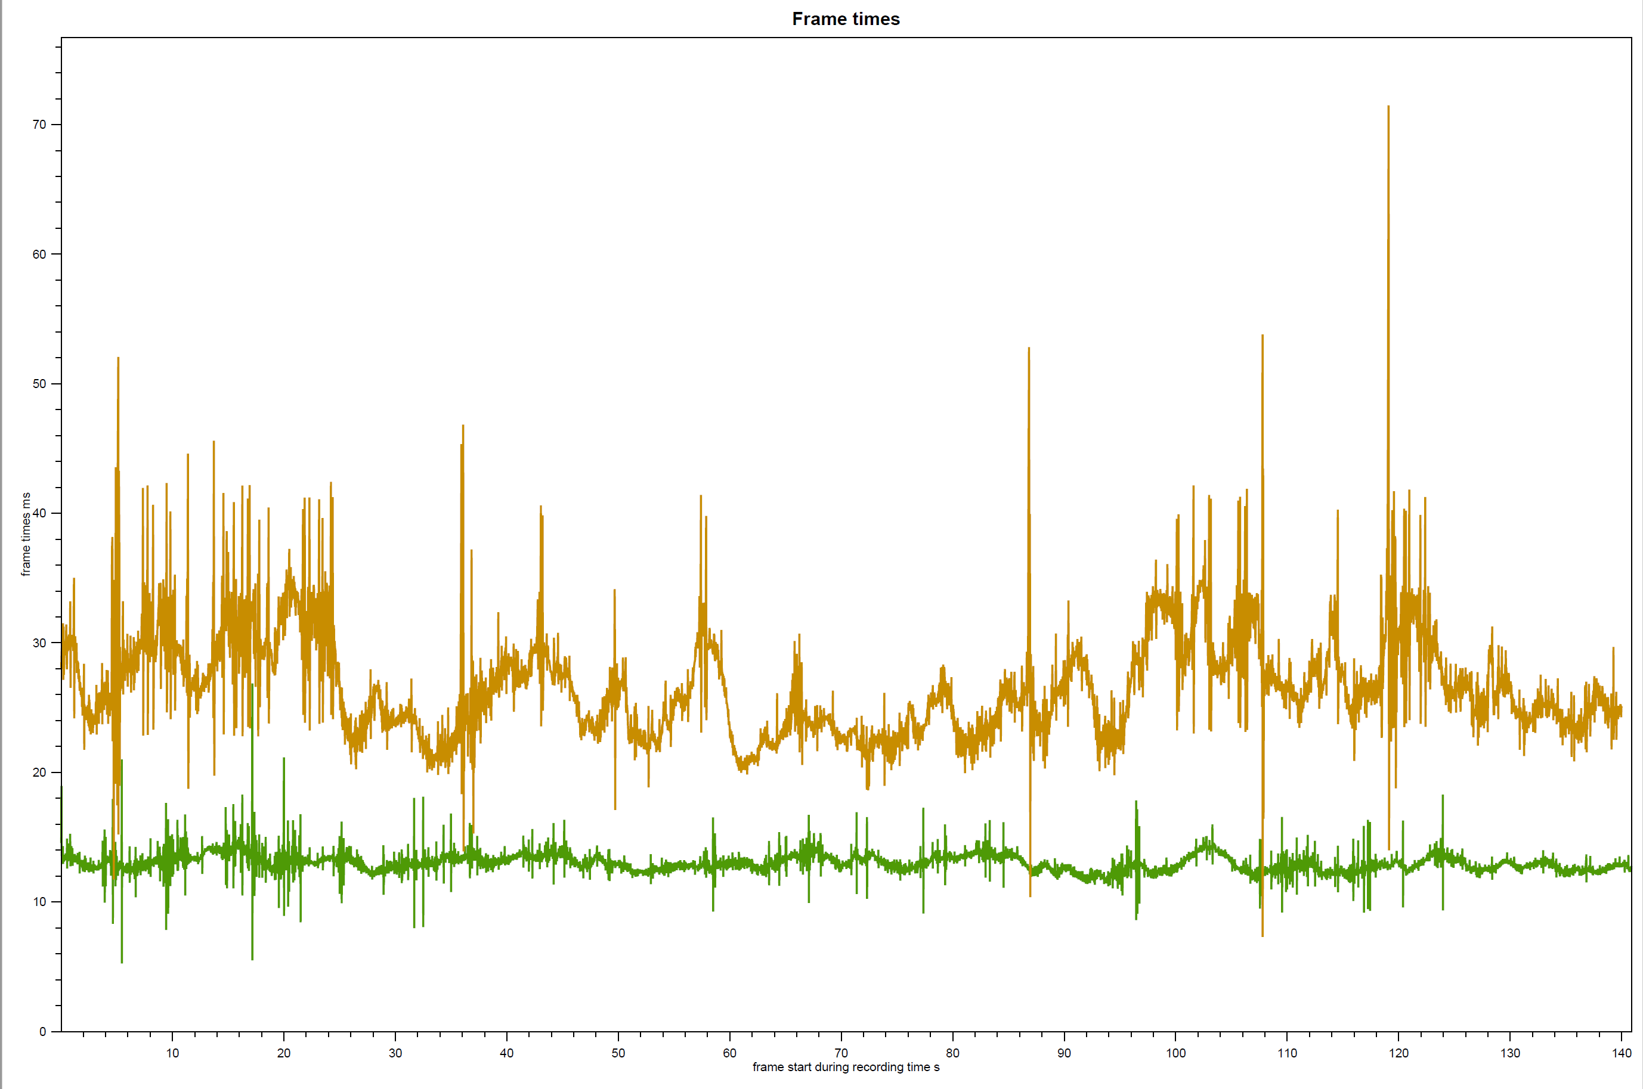
Task: Click the x-axis tick label 10
Action: (x=172, y=1053)
